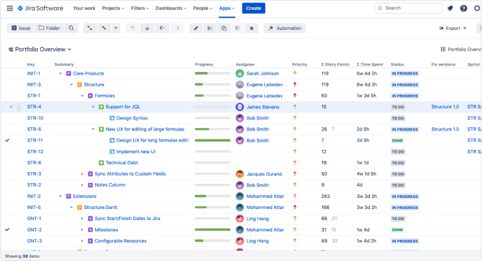Click the delete X icon in toolbar

coord(251,29)
